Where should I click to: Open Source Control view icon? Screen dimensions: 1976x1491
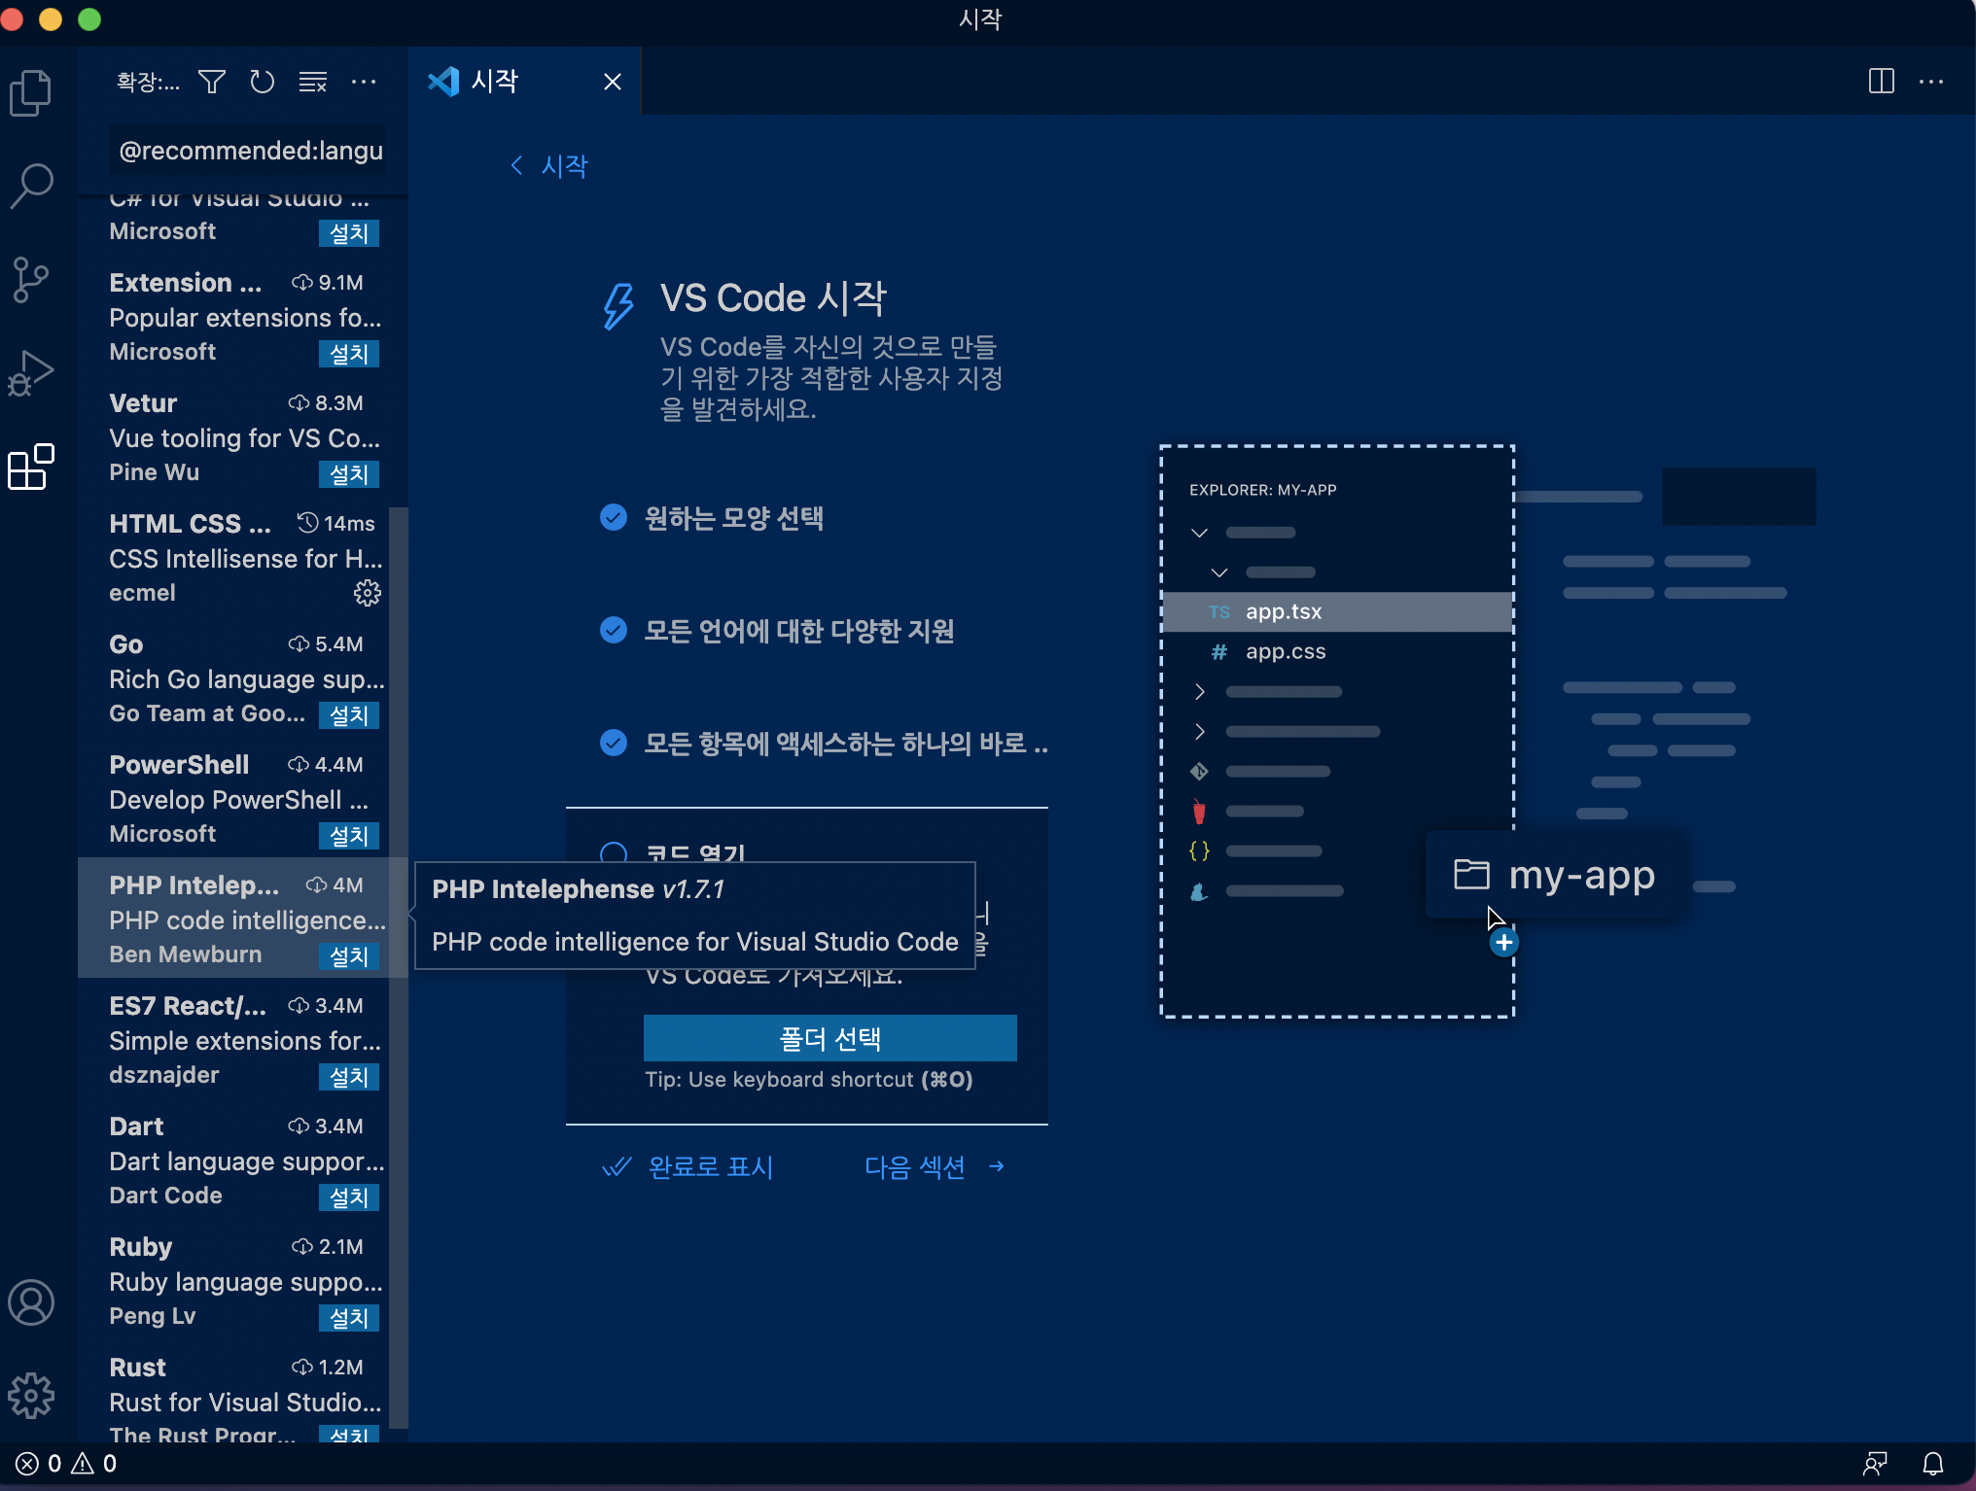tap(31, 280)
